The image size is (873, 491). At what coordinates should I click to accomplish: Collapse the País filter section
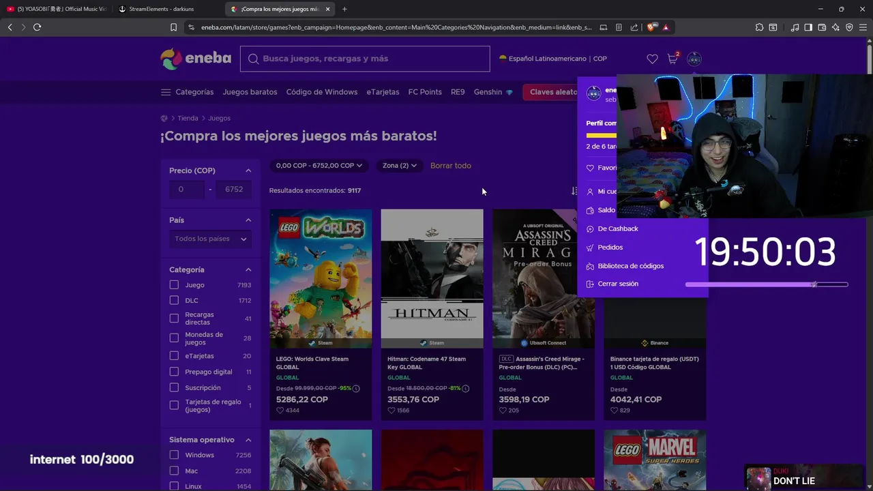pyautogui.click(x=248, y=220)
